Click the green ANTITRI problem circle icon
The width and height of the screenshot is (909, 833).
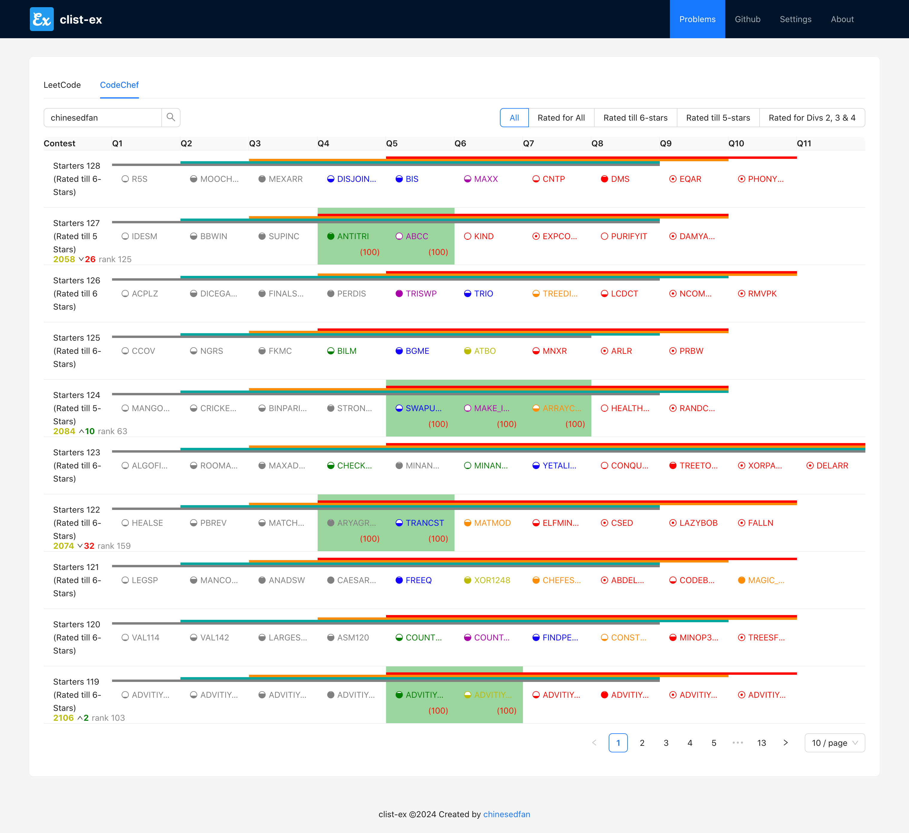[x=330, y=236]
